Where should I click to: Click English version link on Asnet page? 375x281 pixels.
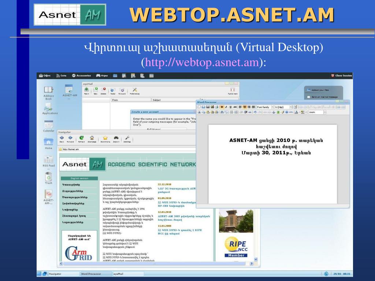coord(79,178)
